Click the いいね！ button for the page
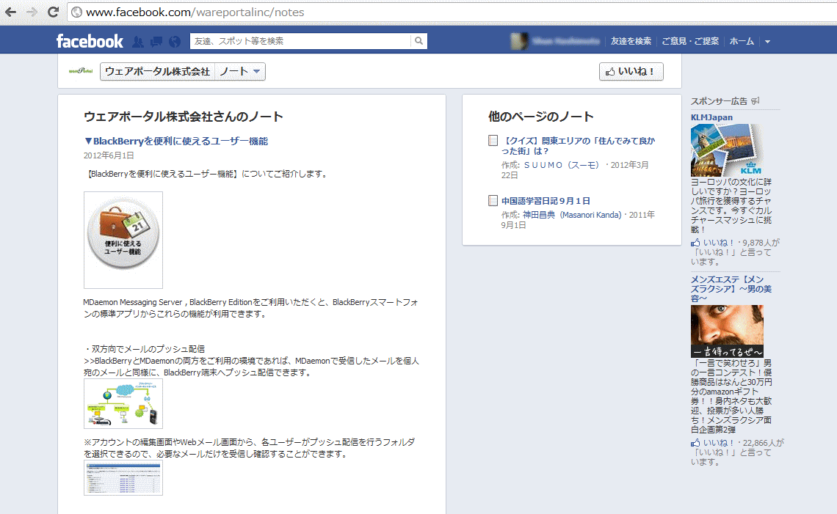 pos(631,71)
